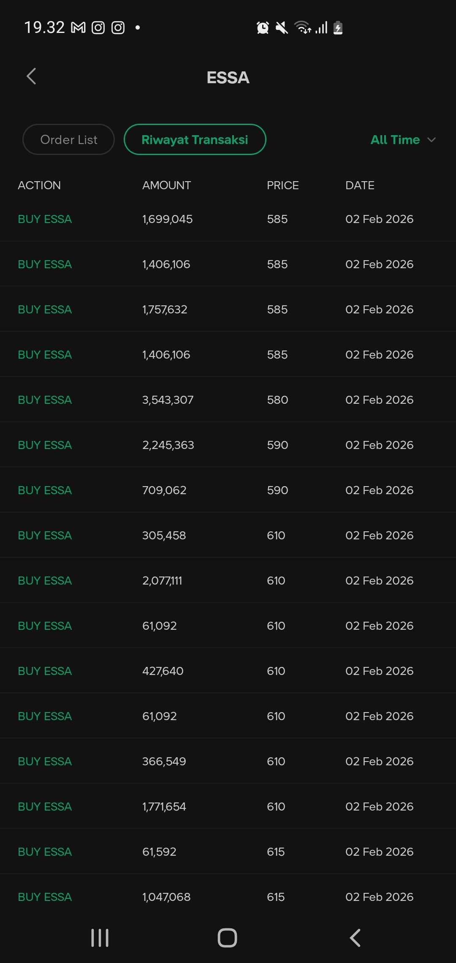Tap the muted sound status icon

pos(282,28)
